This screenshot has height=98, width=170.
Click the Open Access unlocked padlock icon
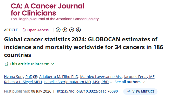24,30
